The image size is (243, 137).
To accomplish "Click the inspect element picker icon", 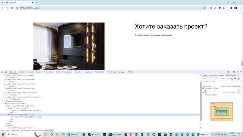I will click(x=2, y=72).
